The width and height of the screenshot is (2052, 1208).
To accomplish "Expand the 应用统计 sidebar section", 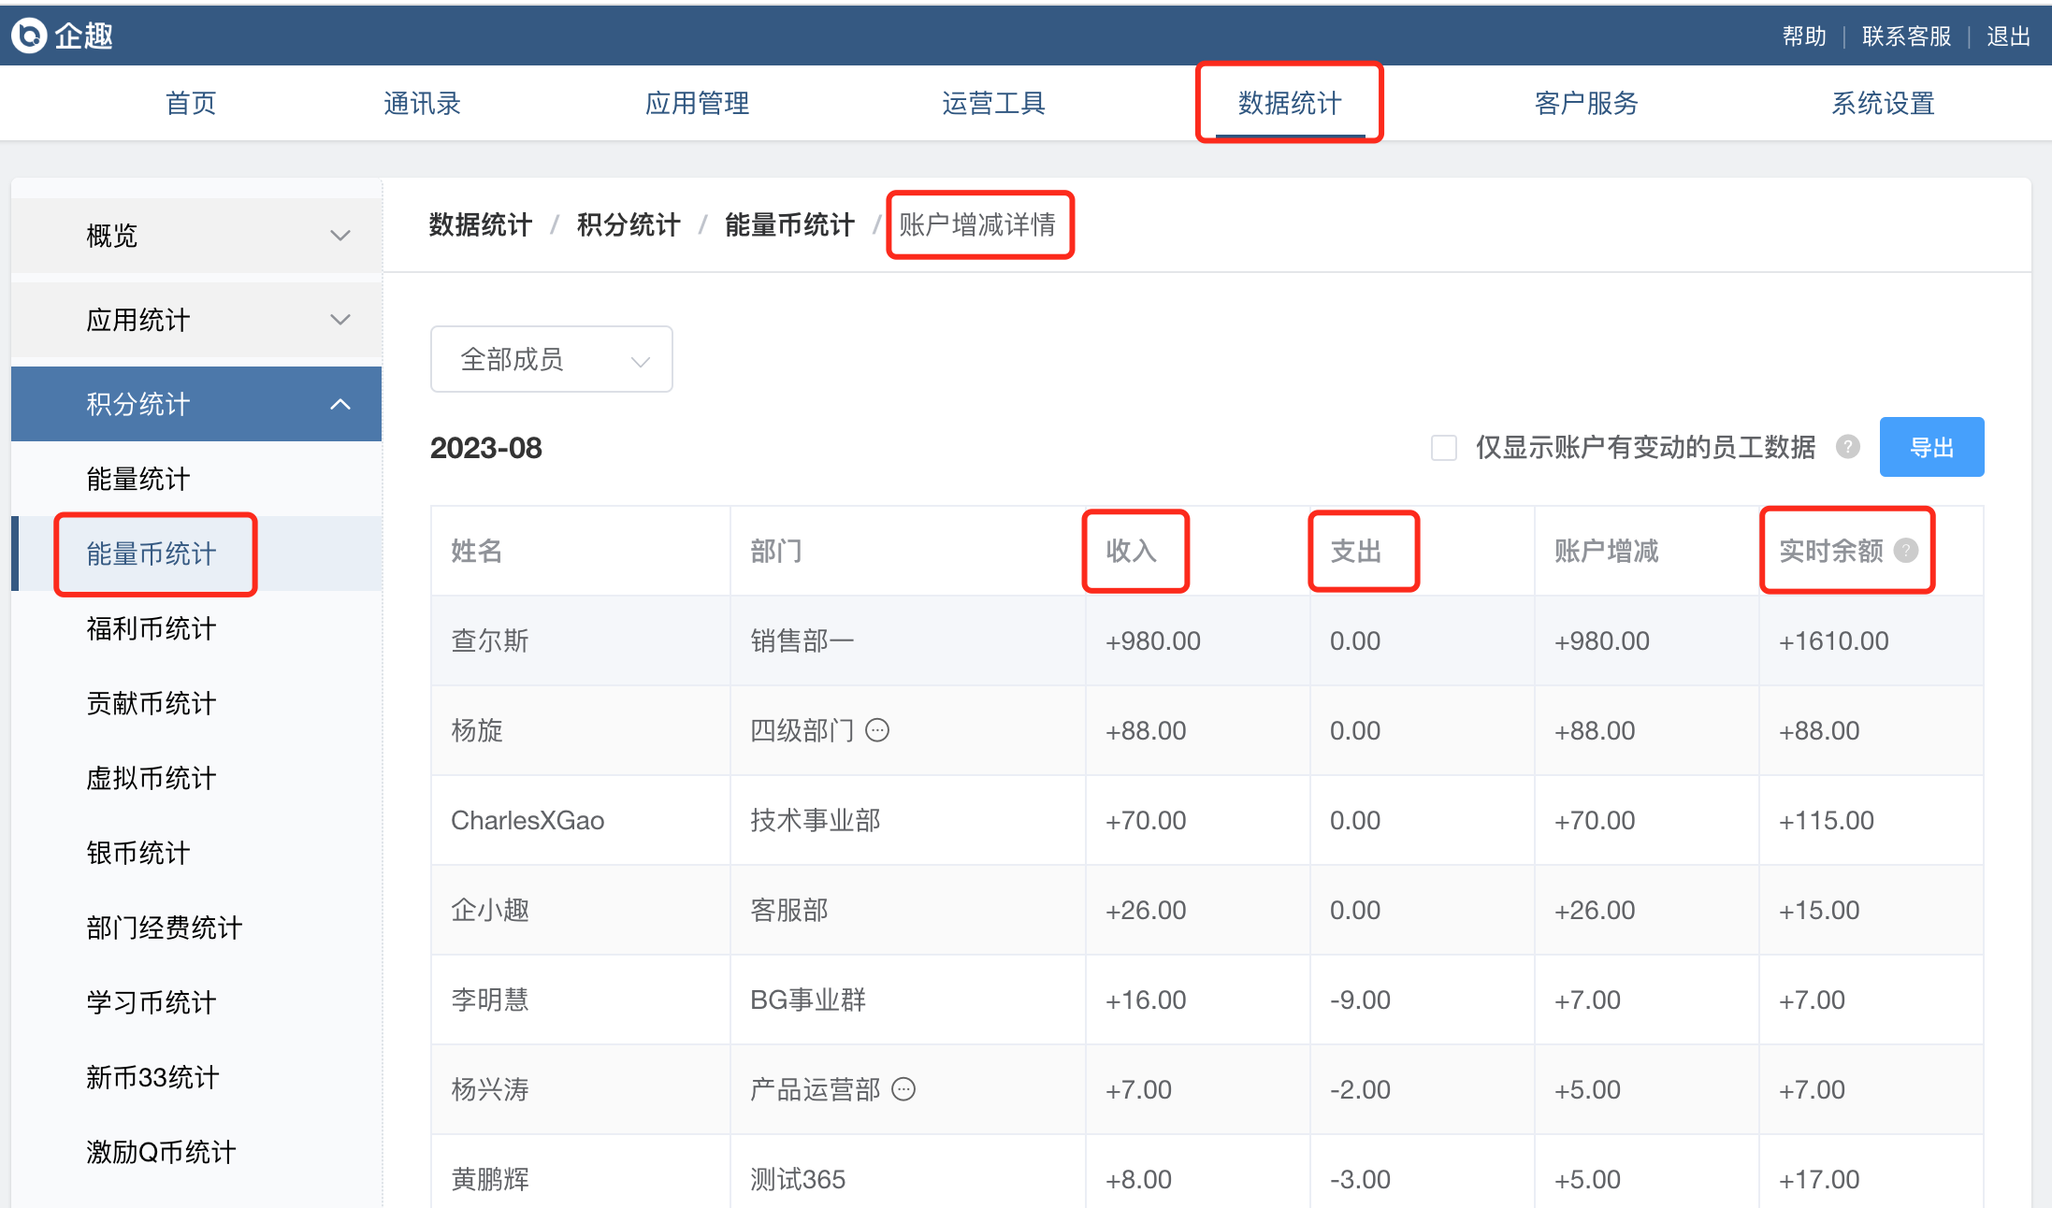I will coord(196,320).
